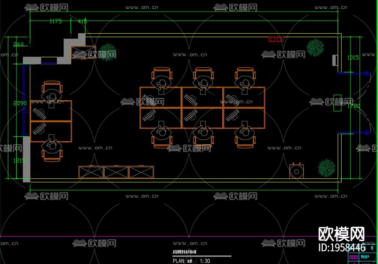Select the 260 dimension text
This screenshot has width=378, height=264.
click(19, 44)
